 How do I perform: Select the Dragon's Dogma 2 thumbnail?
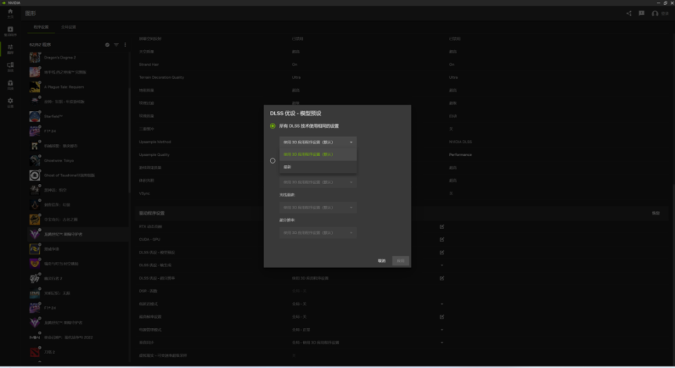(x=35, y=57)
